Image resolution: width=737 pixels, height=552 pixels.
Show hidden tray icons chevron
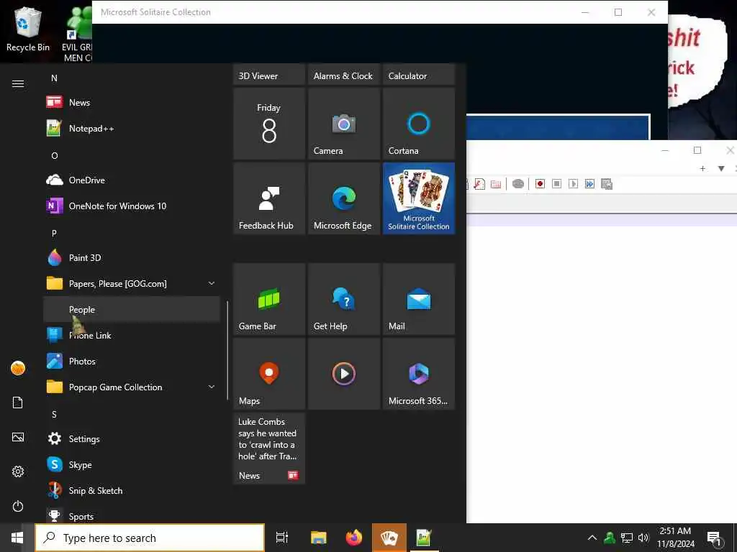[592, 538]
